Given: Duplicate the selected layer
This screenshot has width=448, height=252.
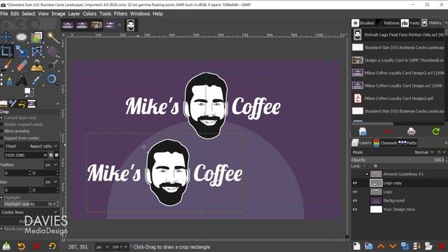Looking at the screenshot, I should (x=405, y=246).
